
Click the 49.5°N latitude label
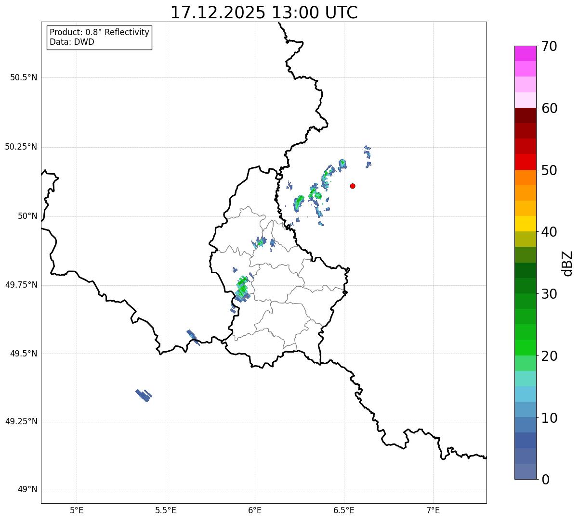click(24, 354)
